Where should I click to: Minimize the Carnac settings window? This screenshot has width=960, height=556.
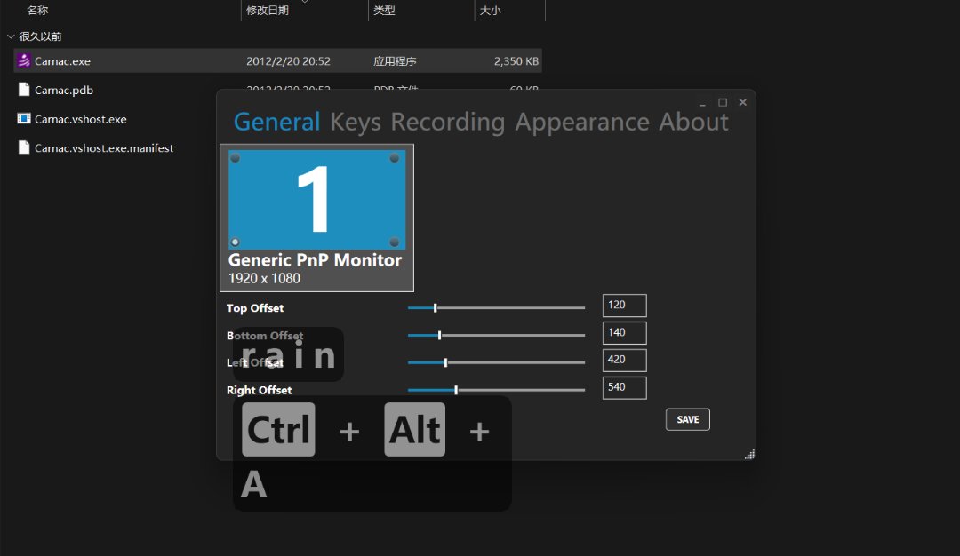pos(702,103)
